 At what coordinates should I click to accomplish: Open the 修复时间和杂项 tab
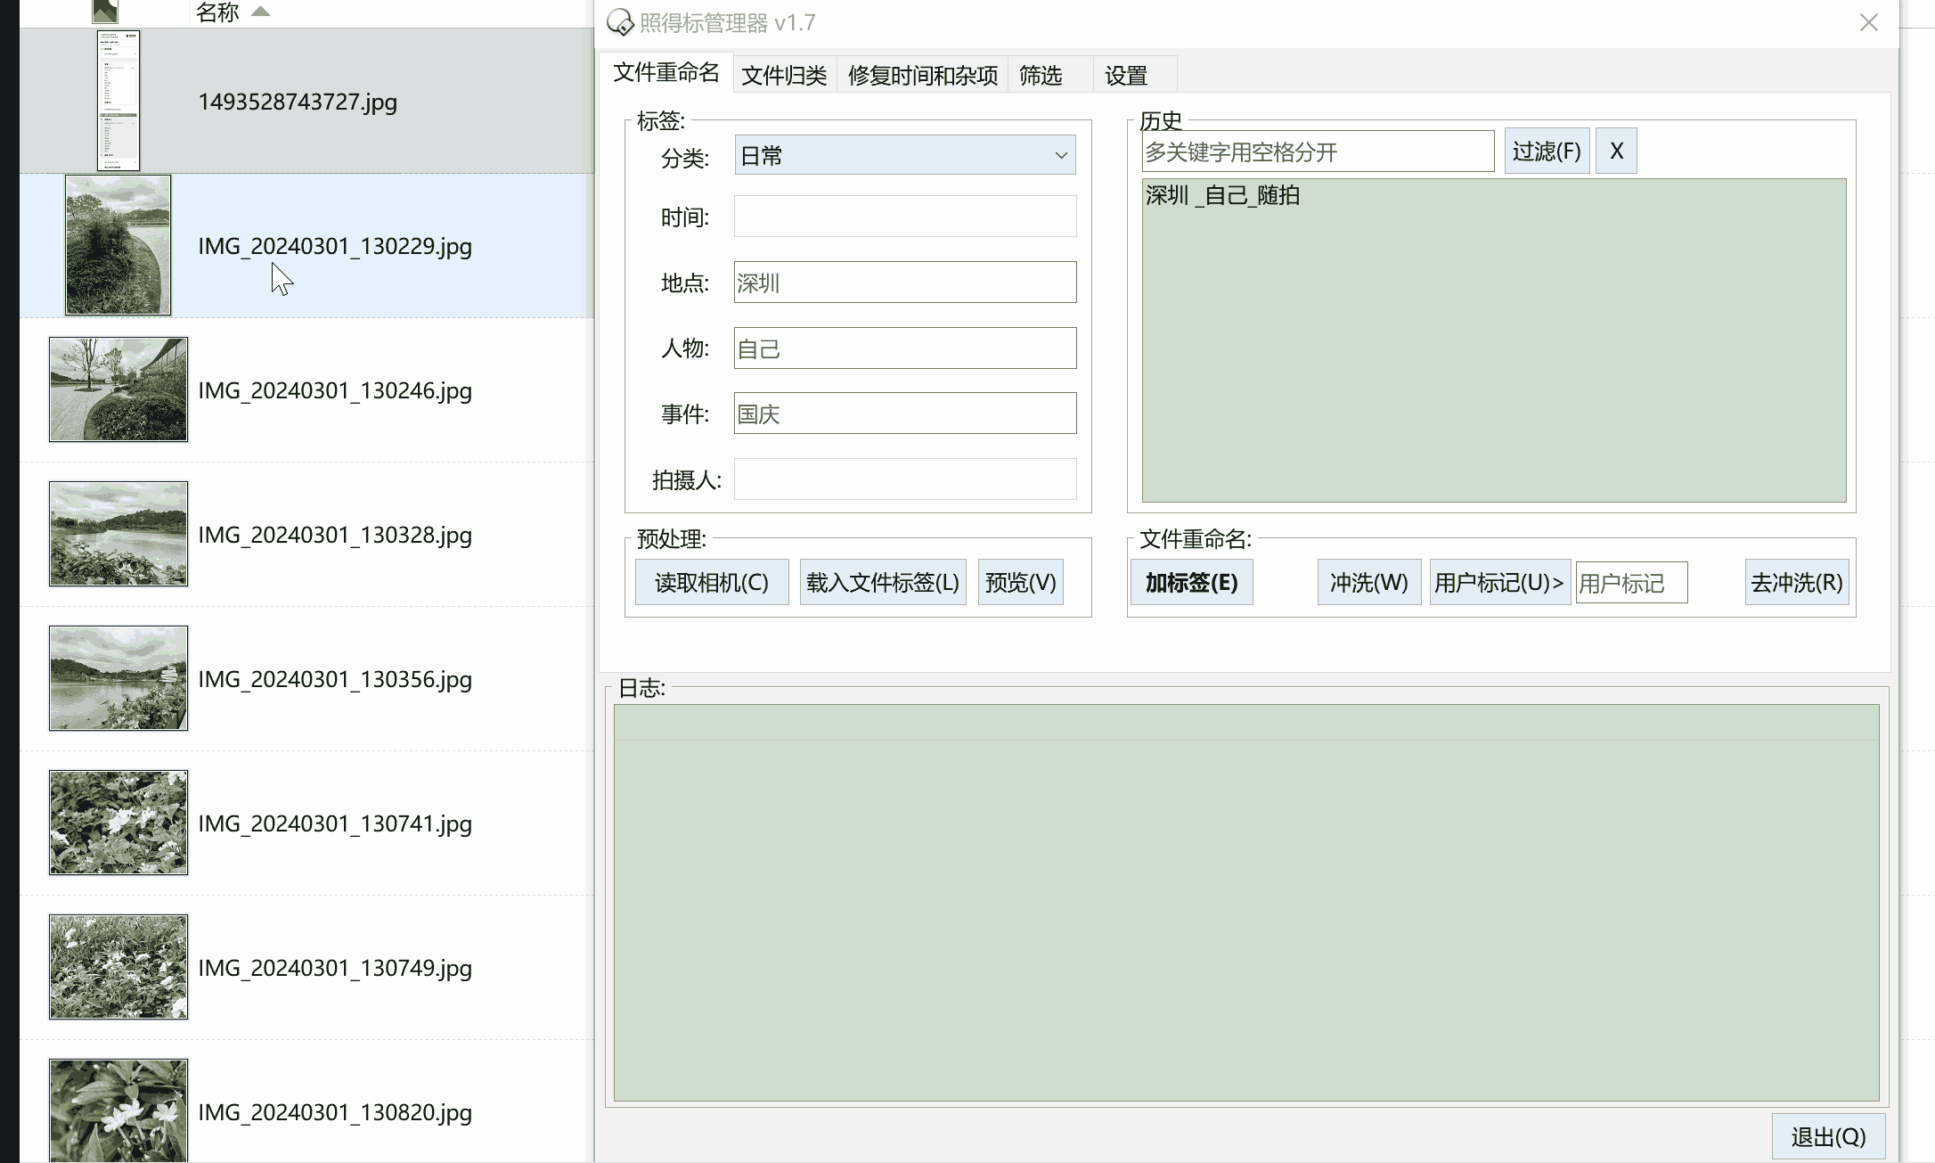pyautogui.click(x=922, y=76)
